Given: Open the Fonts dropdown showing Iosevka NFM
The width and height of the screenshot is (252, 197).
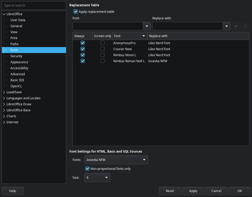Looking at the screenshot, I should (x=144, y=160).
